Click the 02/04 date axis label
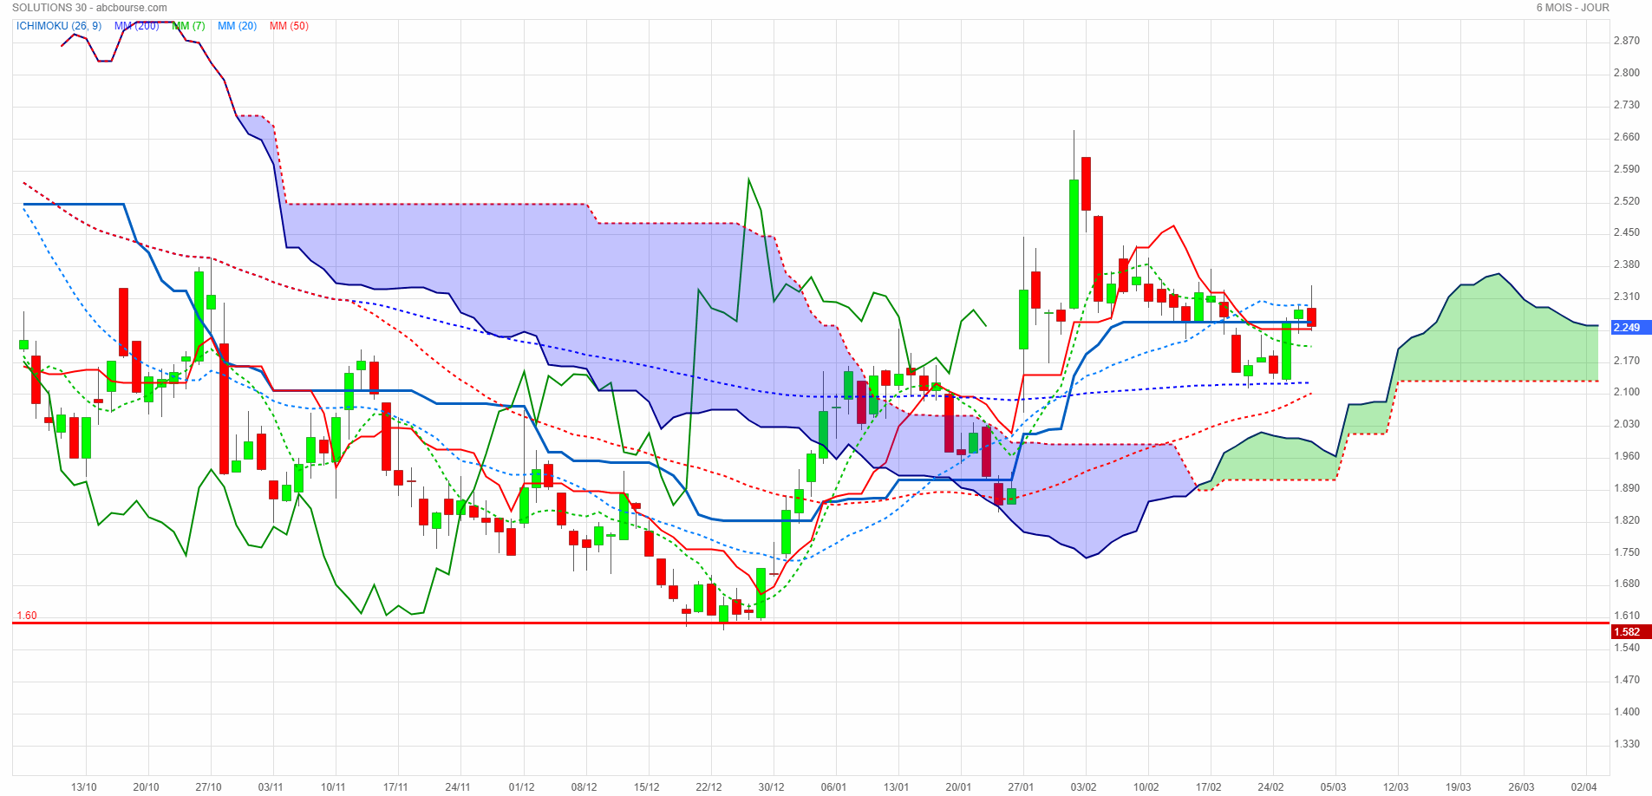Viewport: 1652px width, 796px height. click(1584, 787)
